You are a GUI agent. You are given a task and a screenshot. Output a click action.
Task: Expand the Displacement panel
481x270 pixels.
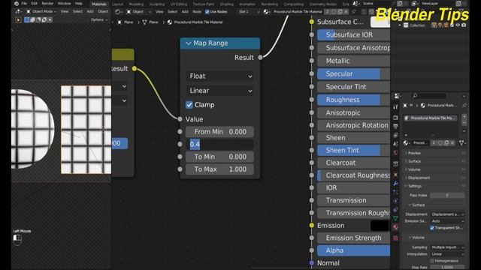point(418,178)
